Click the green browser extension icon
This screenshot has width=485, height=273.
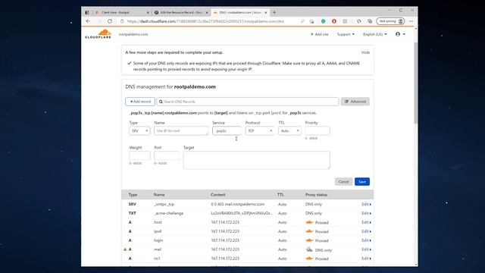[x=324, y=21]
